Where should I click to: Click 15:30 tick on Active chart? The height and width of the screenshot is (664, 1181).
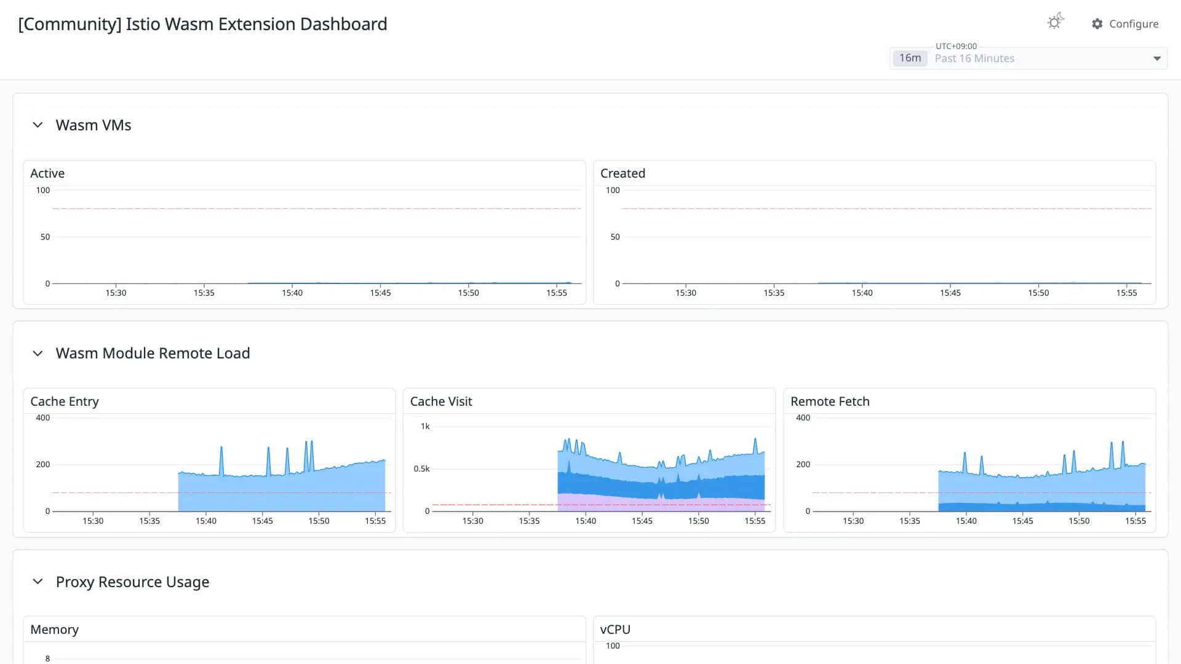pos(116,293)
